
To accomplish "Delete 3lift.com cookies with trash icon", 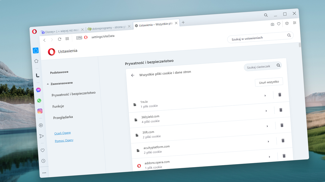I will [x=282, y=125].
